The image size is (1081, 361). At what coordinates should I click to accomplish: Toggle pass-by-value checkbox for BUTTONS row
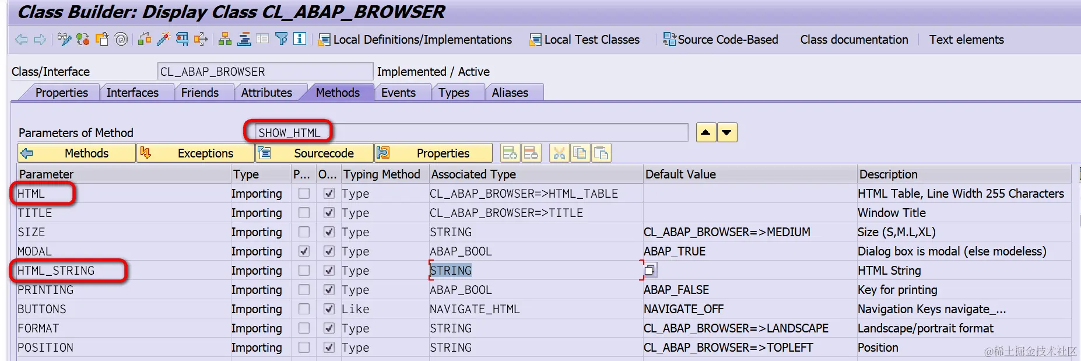pos(304,309)
